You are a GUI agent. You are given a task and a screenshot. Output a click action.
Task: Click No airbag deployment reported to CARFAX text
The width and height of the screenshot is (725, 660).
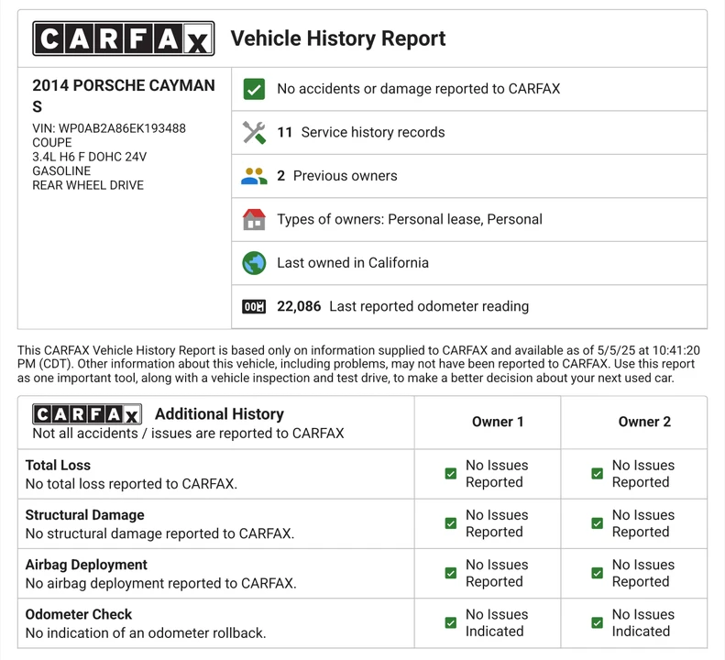[x=161, y=583]
